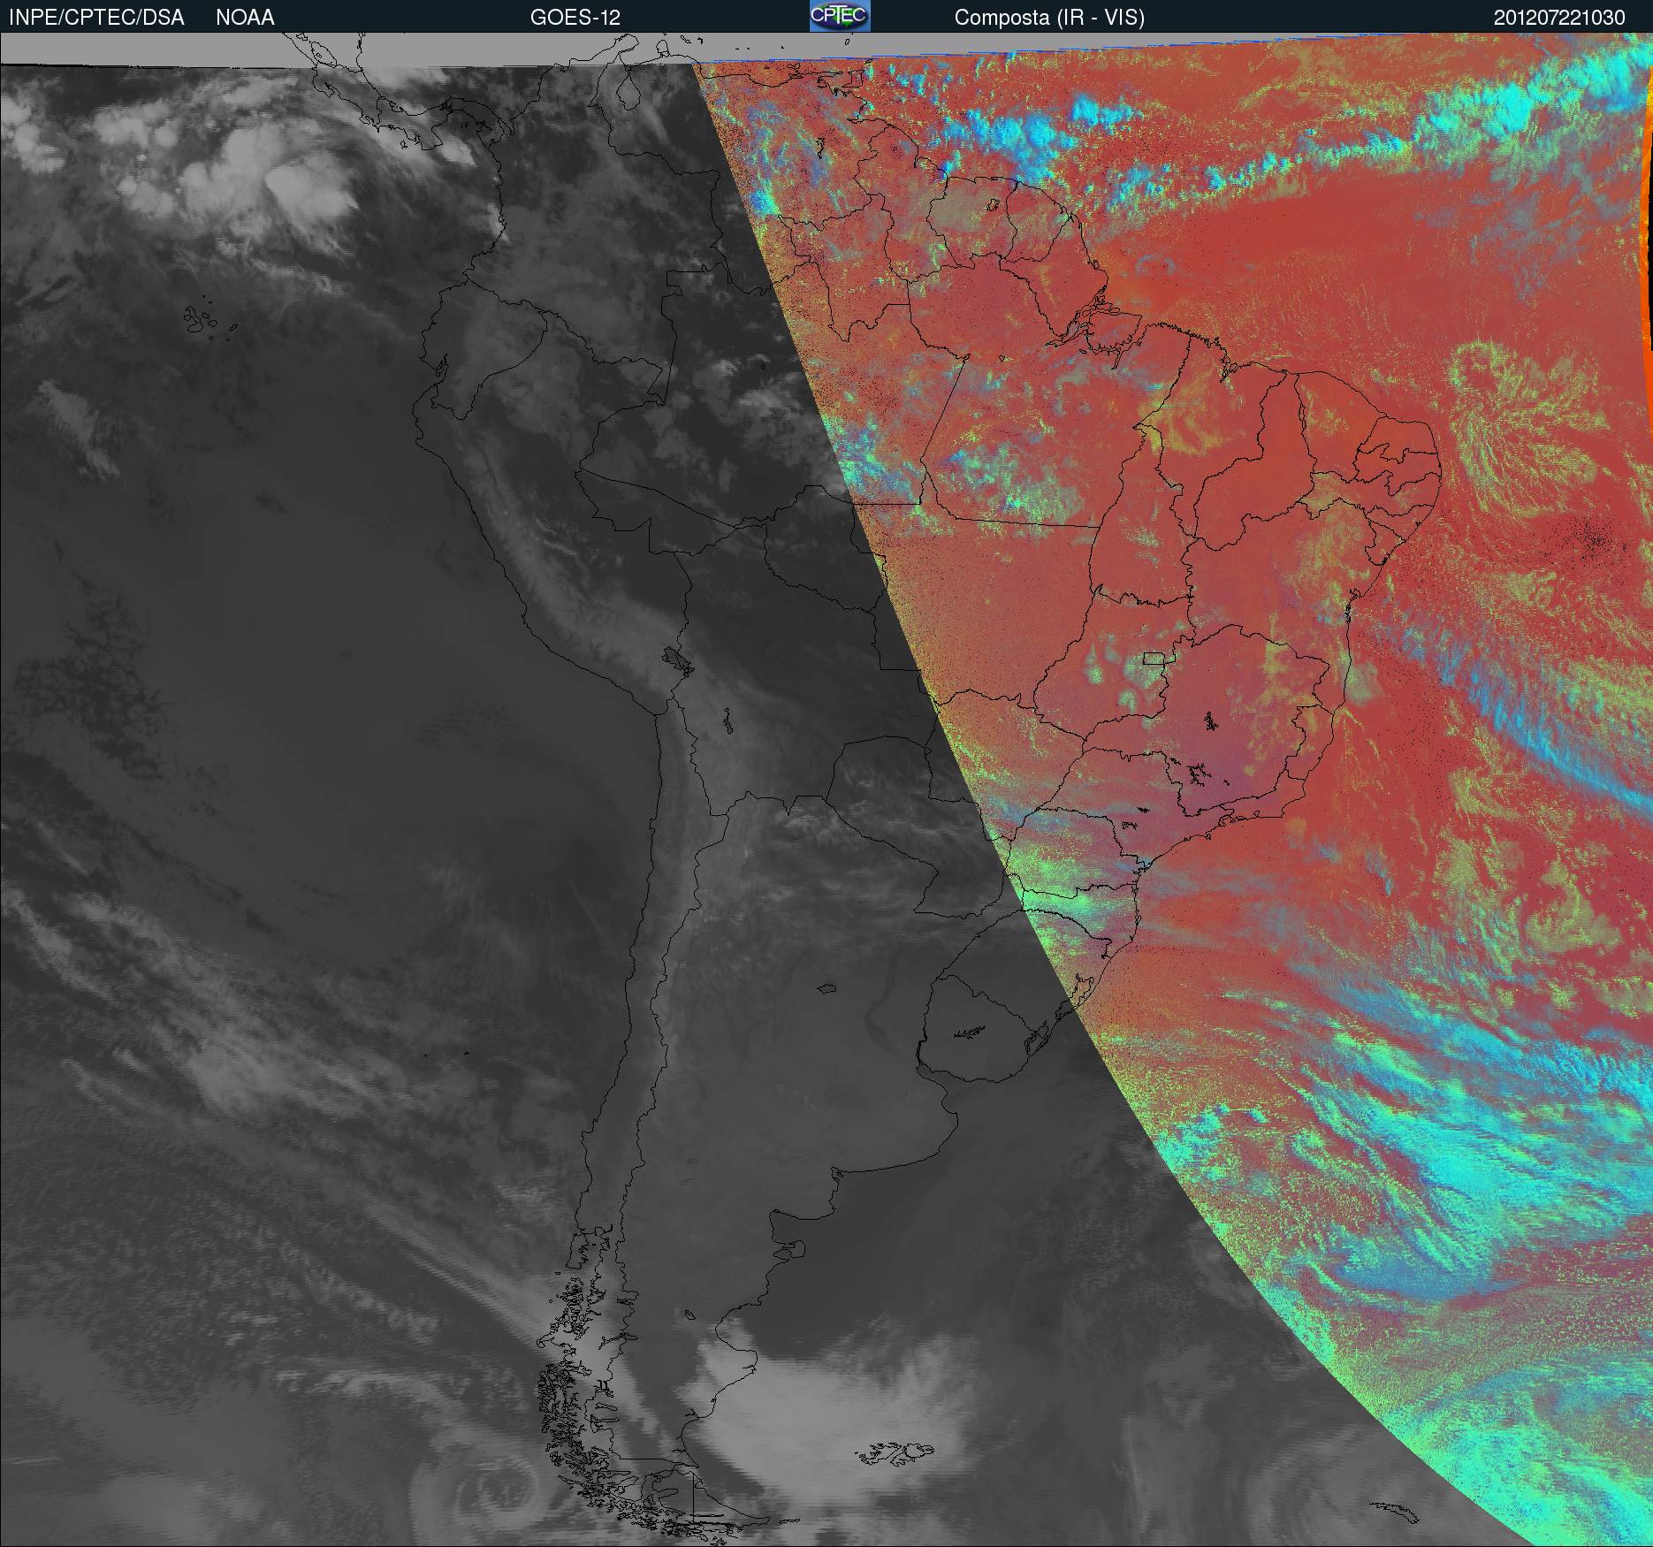Click the 201207221030 timestamp
Viewport: 1653px width, 1547px height.
[1559, 18]
